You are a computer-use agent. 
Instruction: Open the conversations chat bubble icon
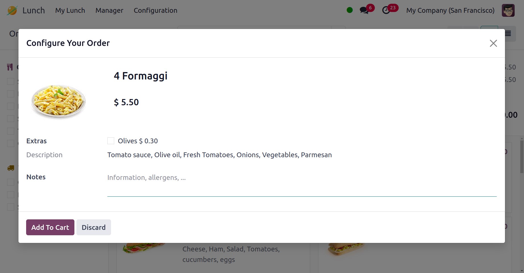[x=364, y=10]
